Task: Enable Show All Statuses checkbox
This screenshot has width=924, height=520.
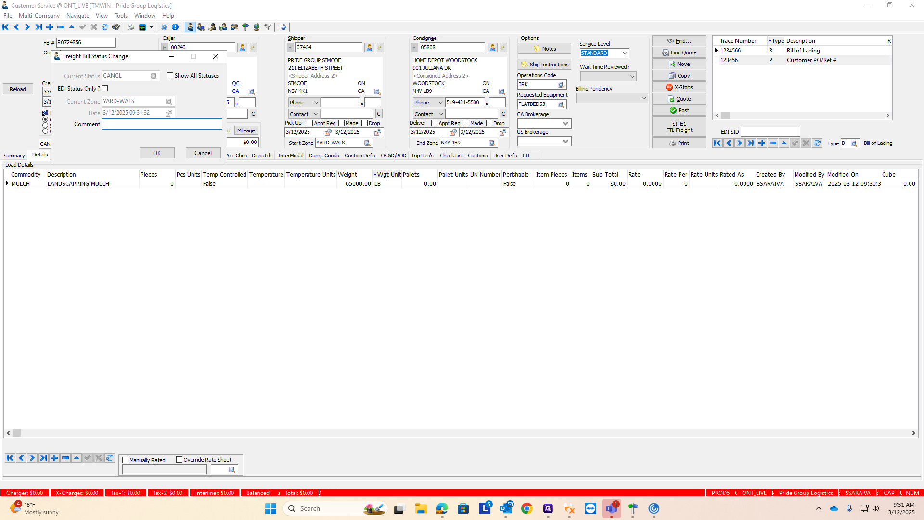Action: tap(170, 76)
